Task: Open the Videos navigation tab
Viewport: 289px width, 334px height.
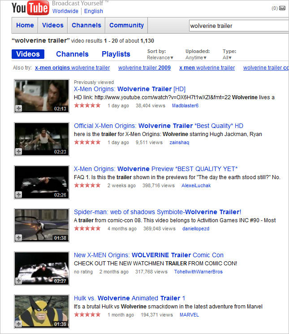Action: click(53, 25)
